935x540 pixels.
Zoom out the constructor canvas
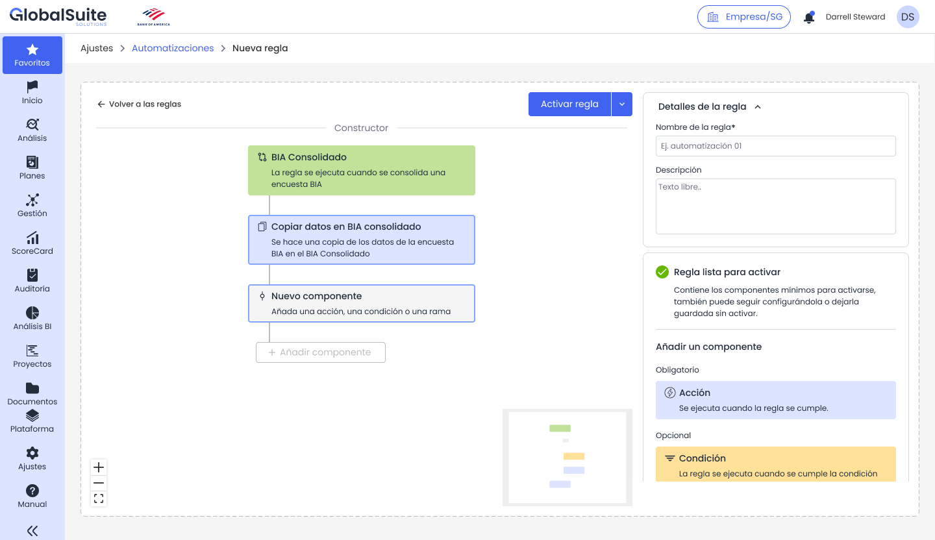tap(99, 483)
